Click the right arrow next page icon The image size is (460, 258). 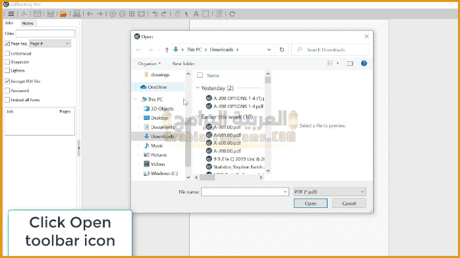[100, 14]
